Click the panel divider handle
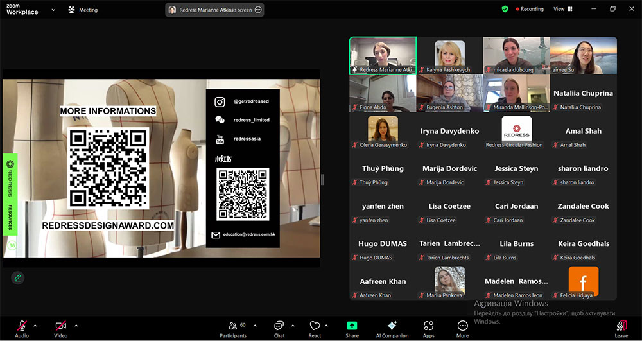 pyautogui.click(x=322, y=179)
